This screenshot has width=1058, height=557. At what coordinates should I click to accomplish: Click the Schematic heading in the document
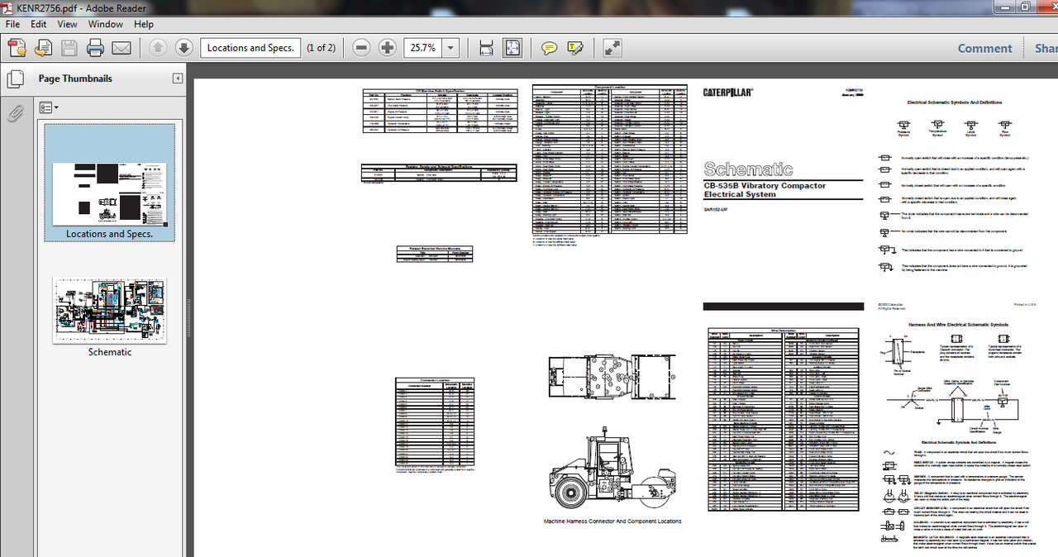[748, 169]
